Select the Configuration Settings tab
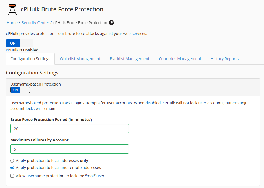Image resolution: width=264 pixels, height=188 pixels. point(30,59)
